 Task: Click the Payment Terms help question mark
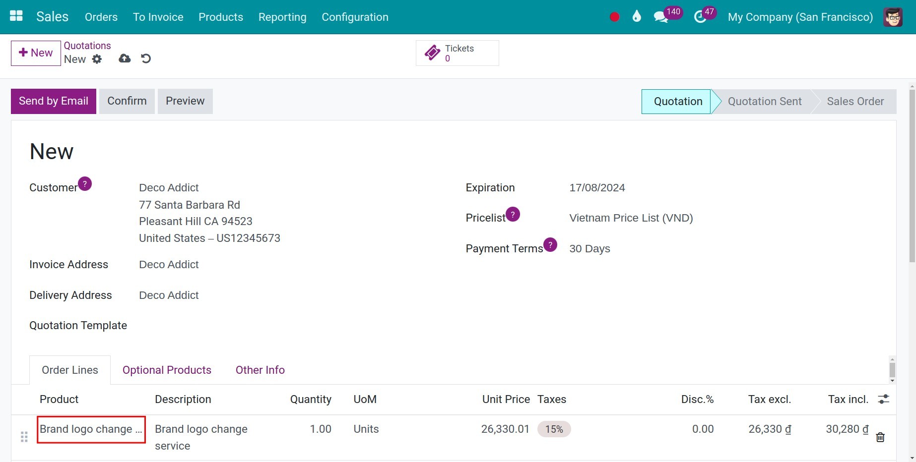click(x=550, y=245)
